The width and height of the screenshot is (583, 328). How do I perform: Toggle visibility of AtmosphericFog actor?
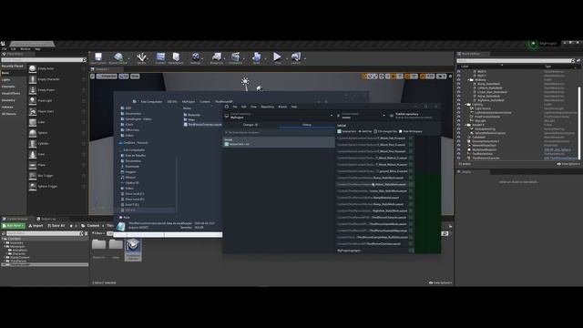458,129
